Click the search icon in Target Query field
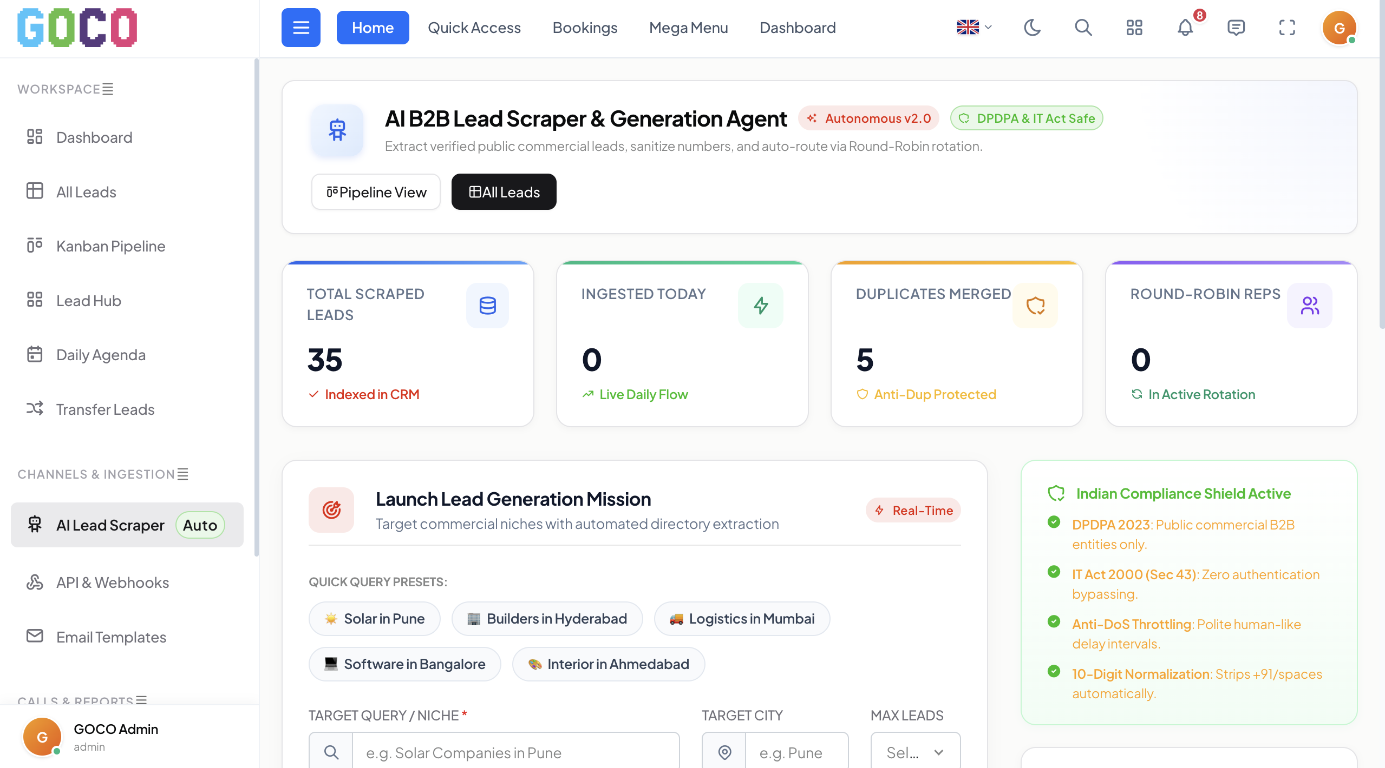 pos(331,752)
